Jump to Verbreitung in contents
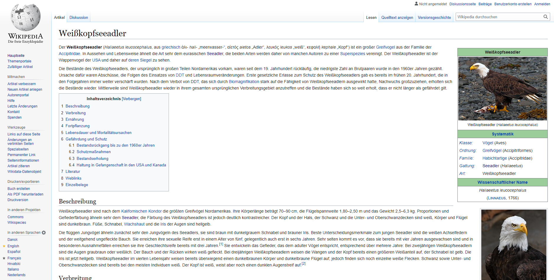The height and width of the screenshot is (280, 554). coord(76,113)
